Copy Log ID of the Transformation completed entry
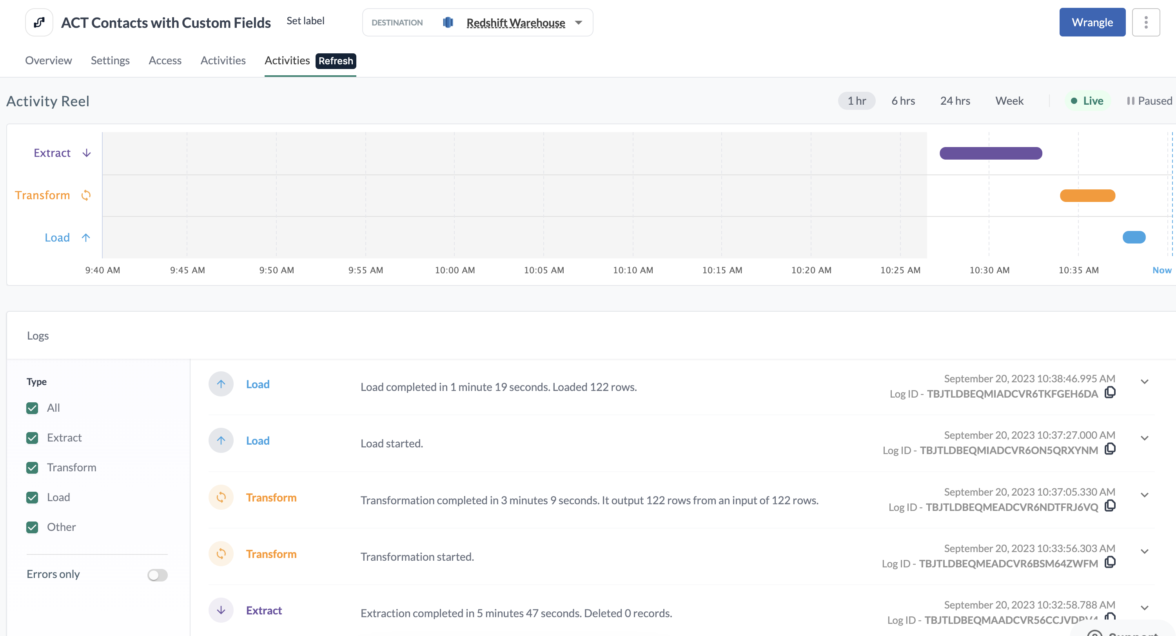 (1110, 506)
